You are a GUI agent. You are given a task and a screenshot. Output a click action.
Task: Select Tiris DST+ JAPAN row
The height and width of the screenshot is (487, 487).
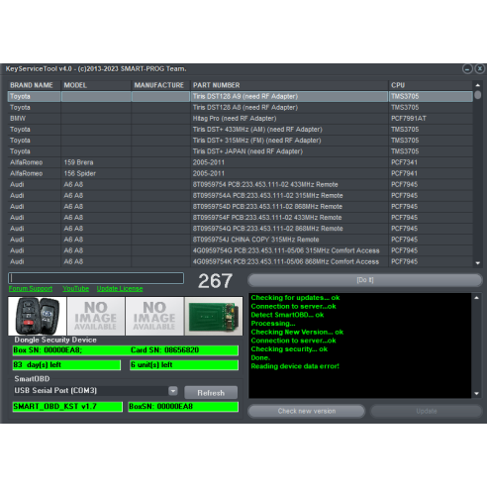[x=241, y=151]
